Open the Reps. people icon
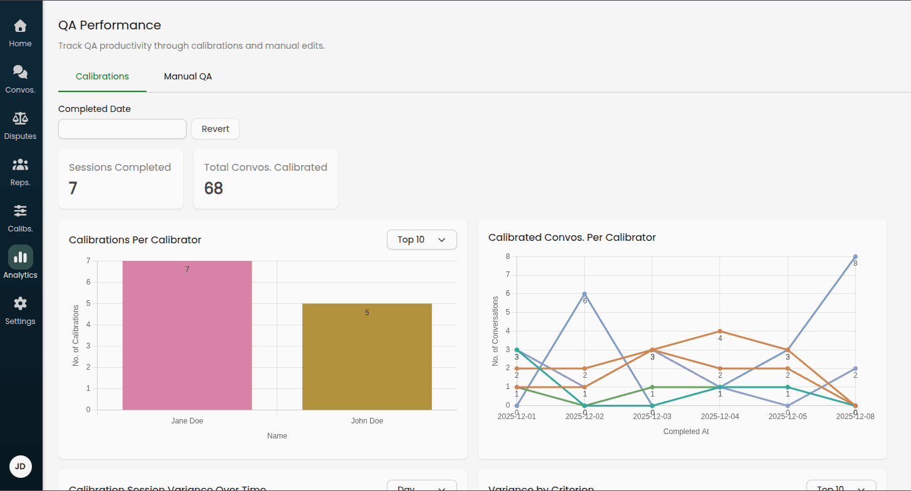 point(20,165)
